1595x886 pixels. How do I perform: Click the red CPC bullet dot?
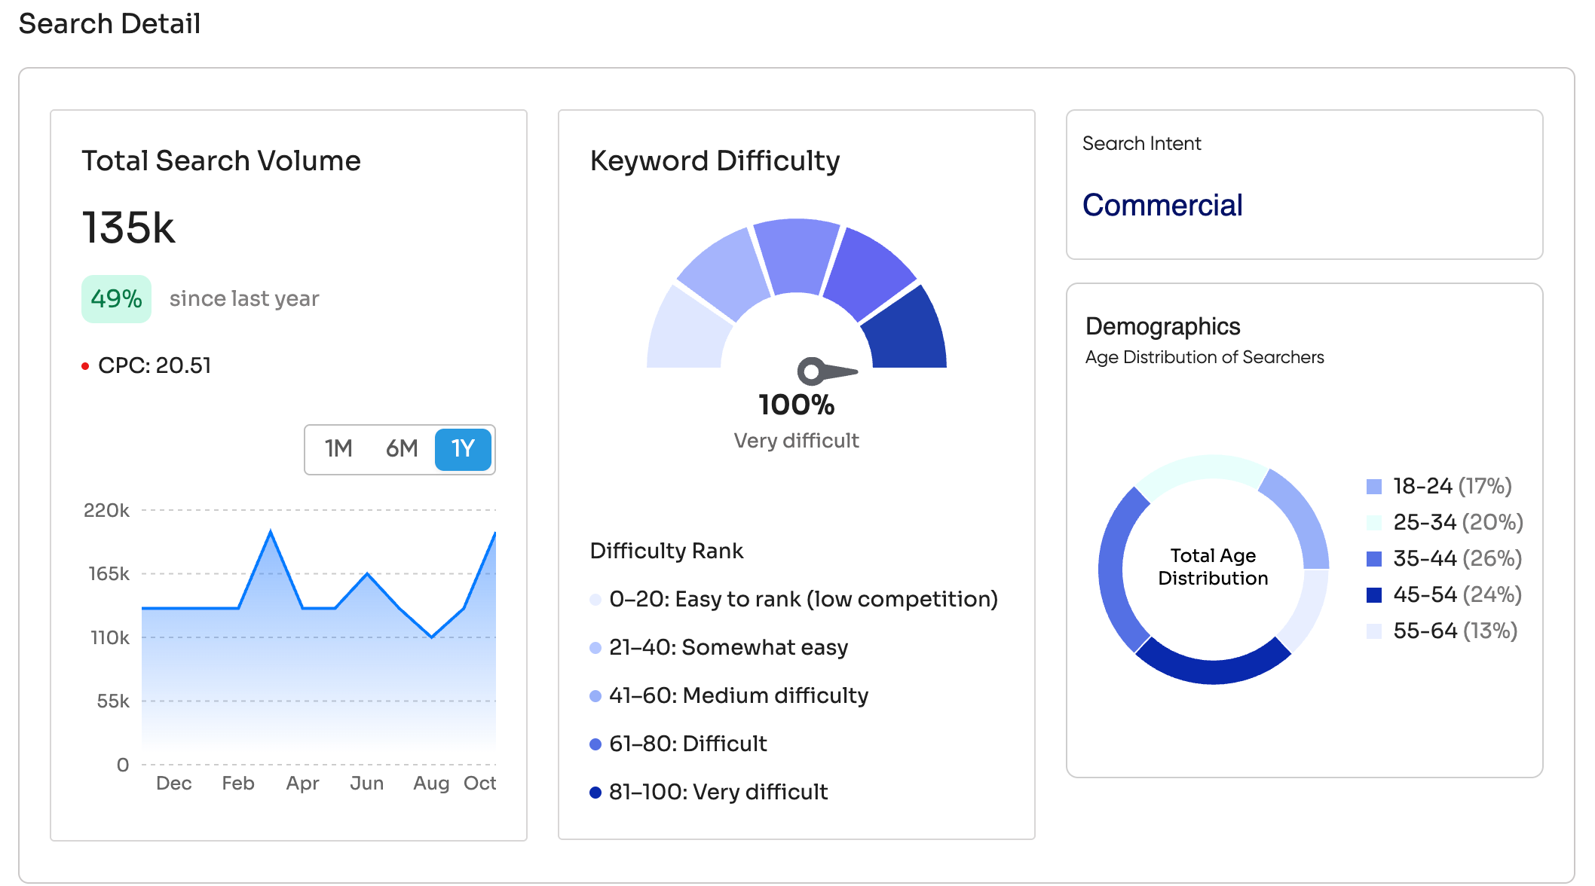pos(85,366)
